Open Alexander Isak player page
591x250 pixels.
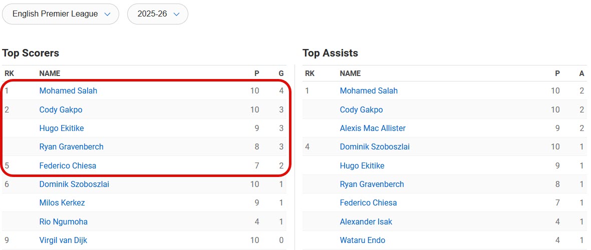tap(366, 222)
